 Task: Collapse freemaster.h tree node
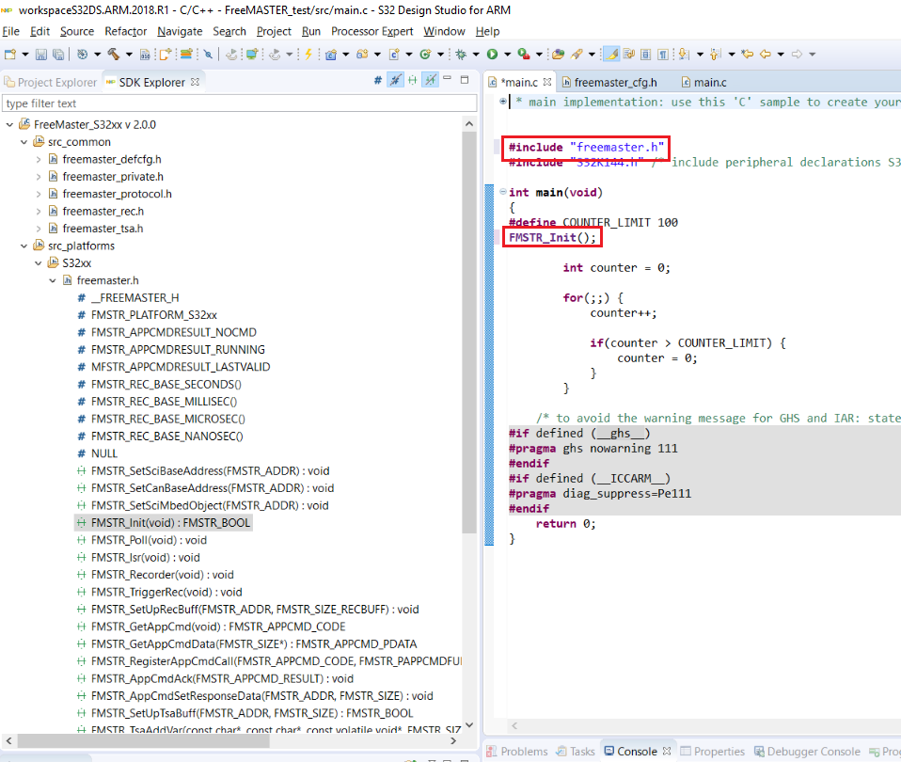(x=53, y=280)
